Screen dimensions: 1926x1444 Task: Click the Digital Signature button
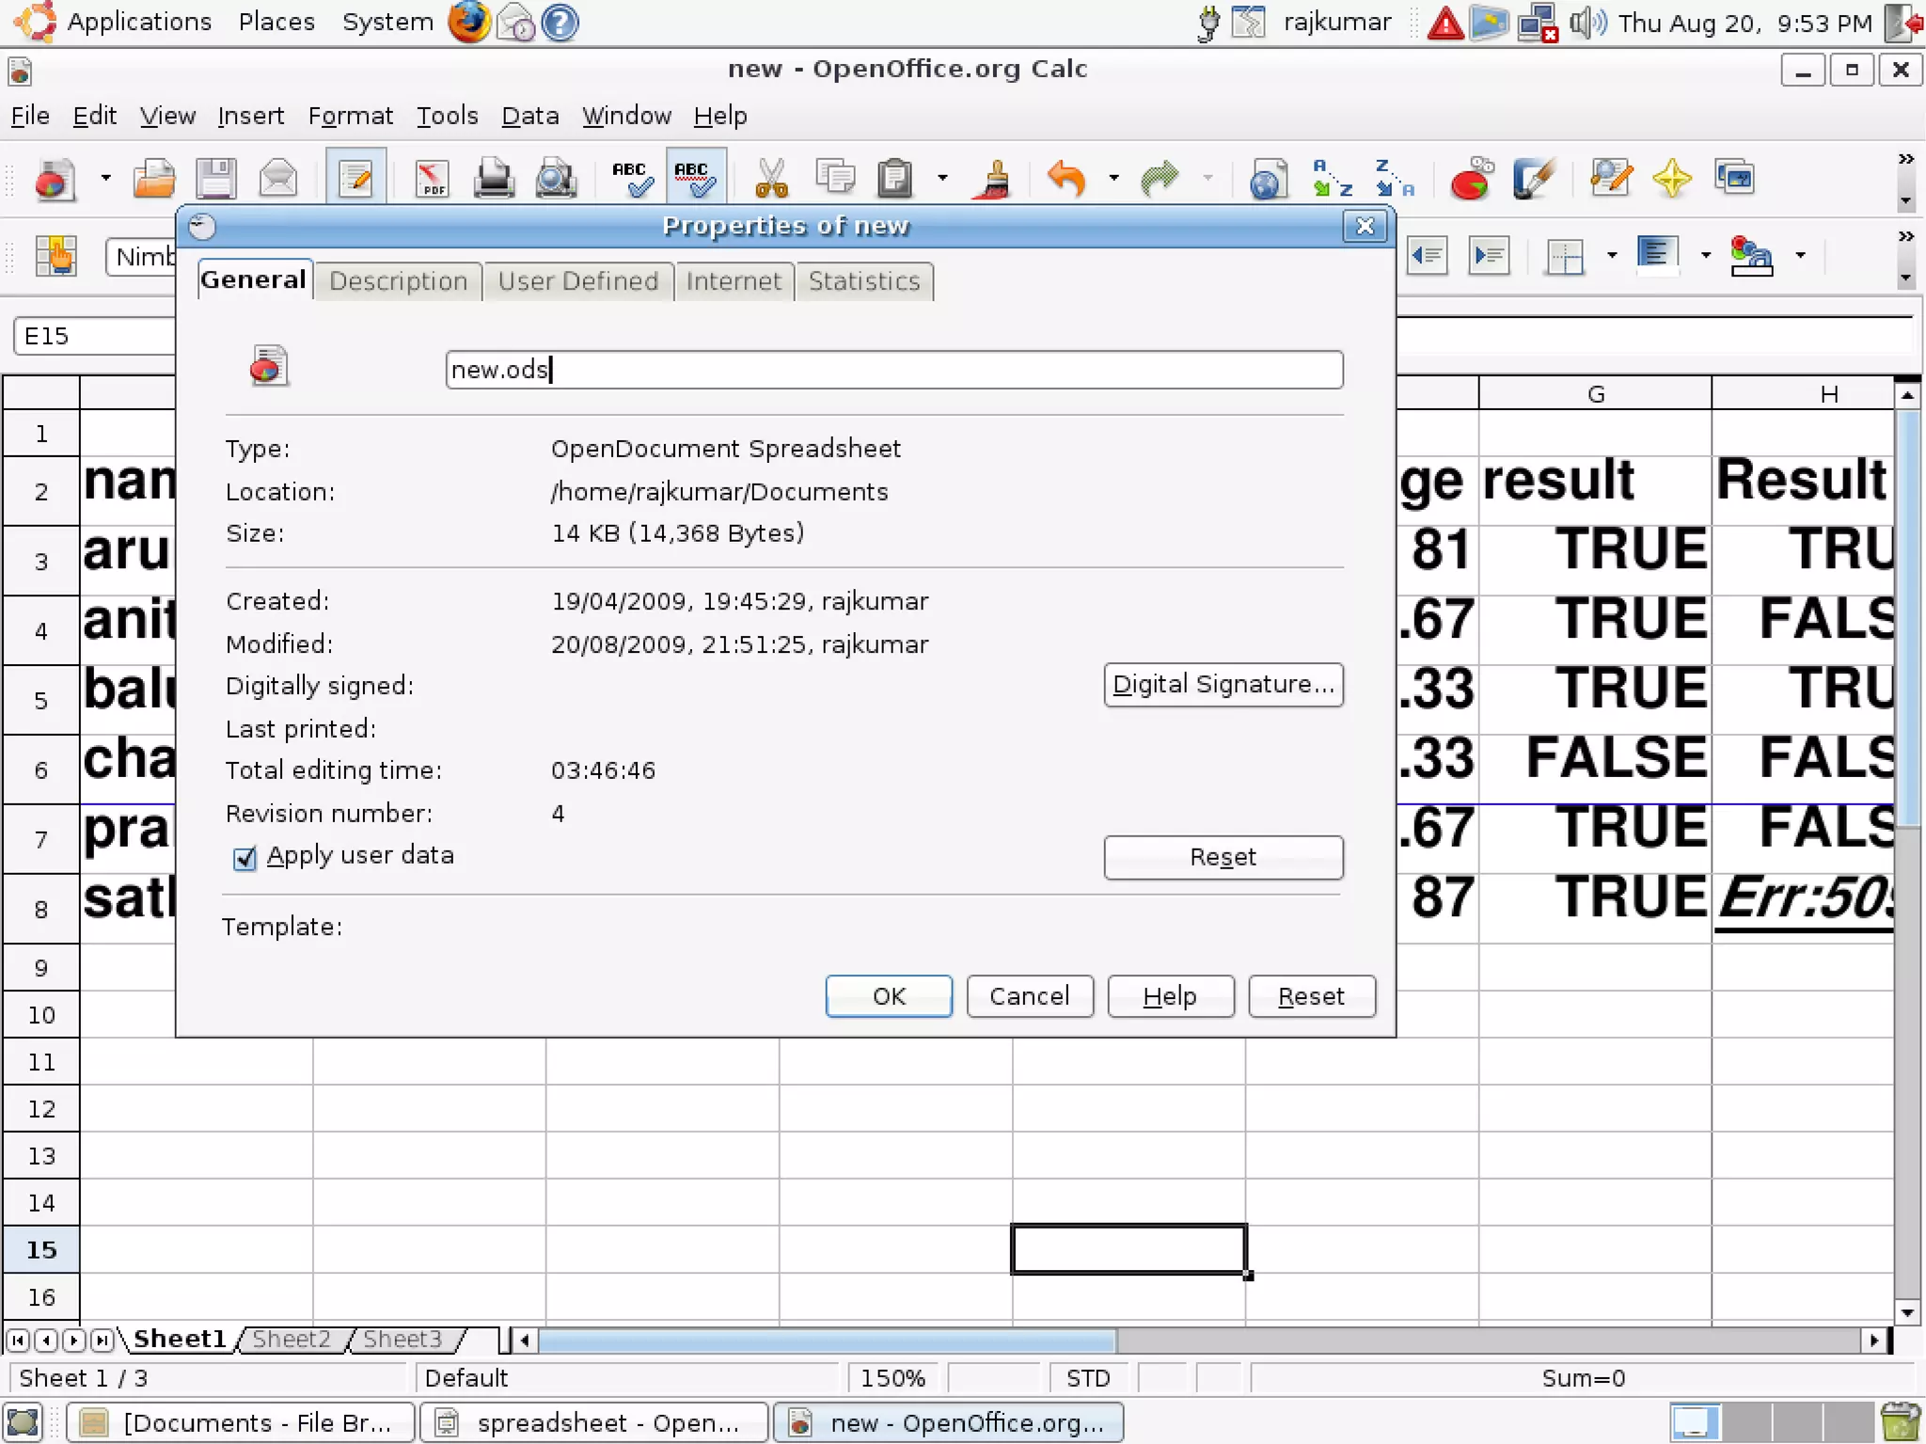coord(1223,684)
